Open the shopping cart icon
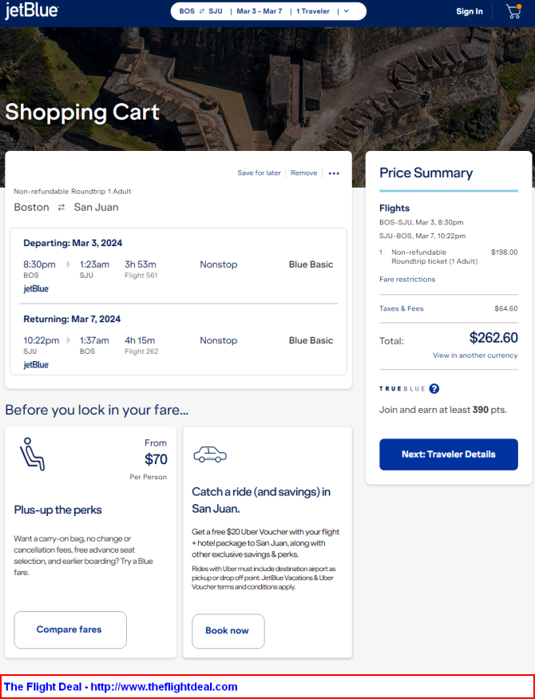 pos(513,11)
